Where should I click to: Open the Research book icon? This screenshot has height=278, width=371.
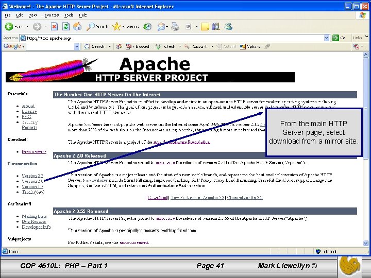point(216,26)
